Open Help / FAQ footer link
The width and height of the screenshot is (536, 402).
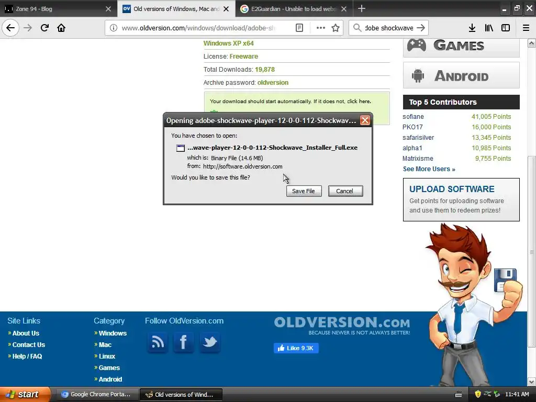click(27, 356)
